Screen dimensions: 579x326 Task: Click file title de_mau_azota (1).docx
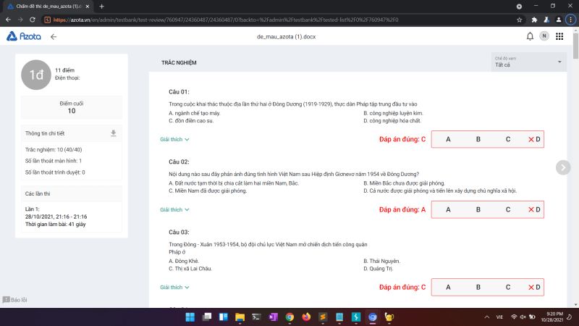coord(286,37)
